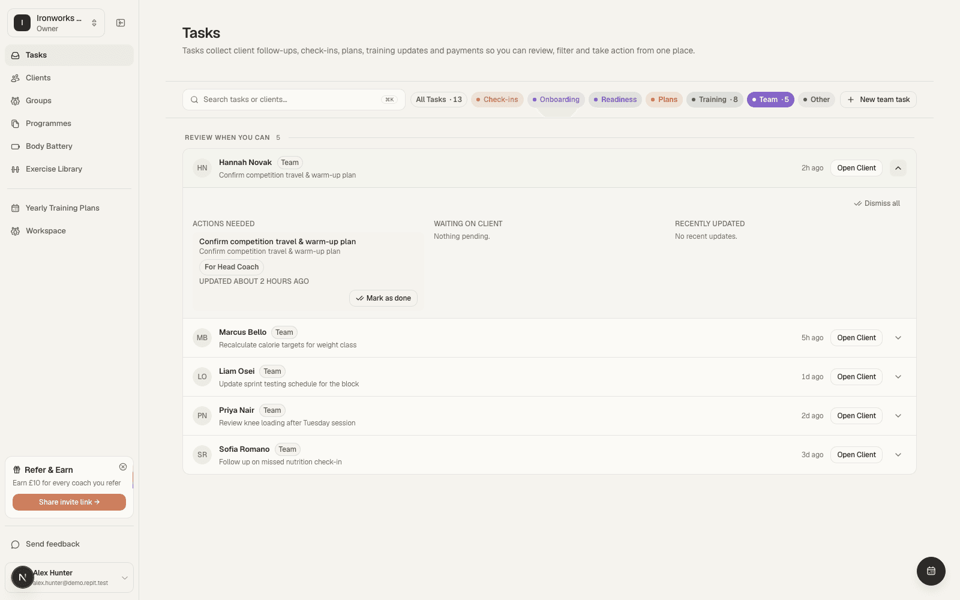Open Body Battery in sidebar
This screenshot has width=960, height=600.
[69, 146]
